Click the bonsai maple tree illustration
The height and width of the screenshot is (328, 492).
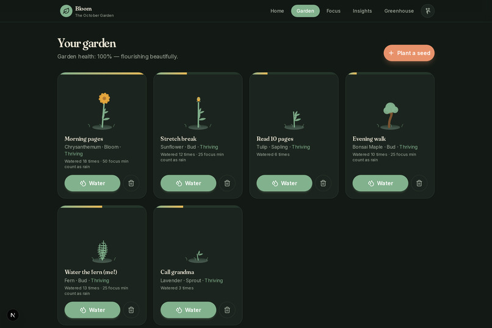coord(390,116)
